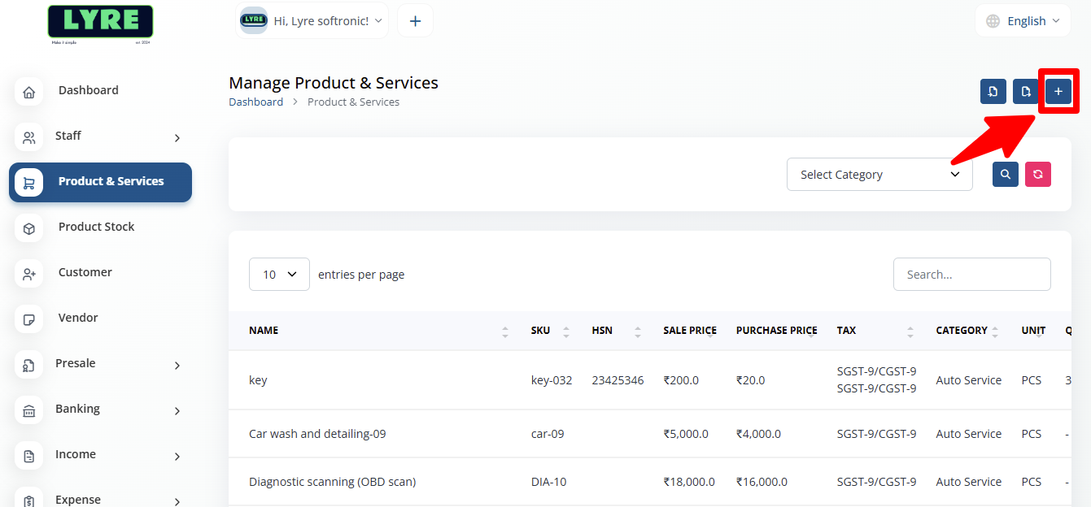Open the English language dropdown

[x=1023, y=21]
